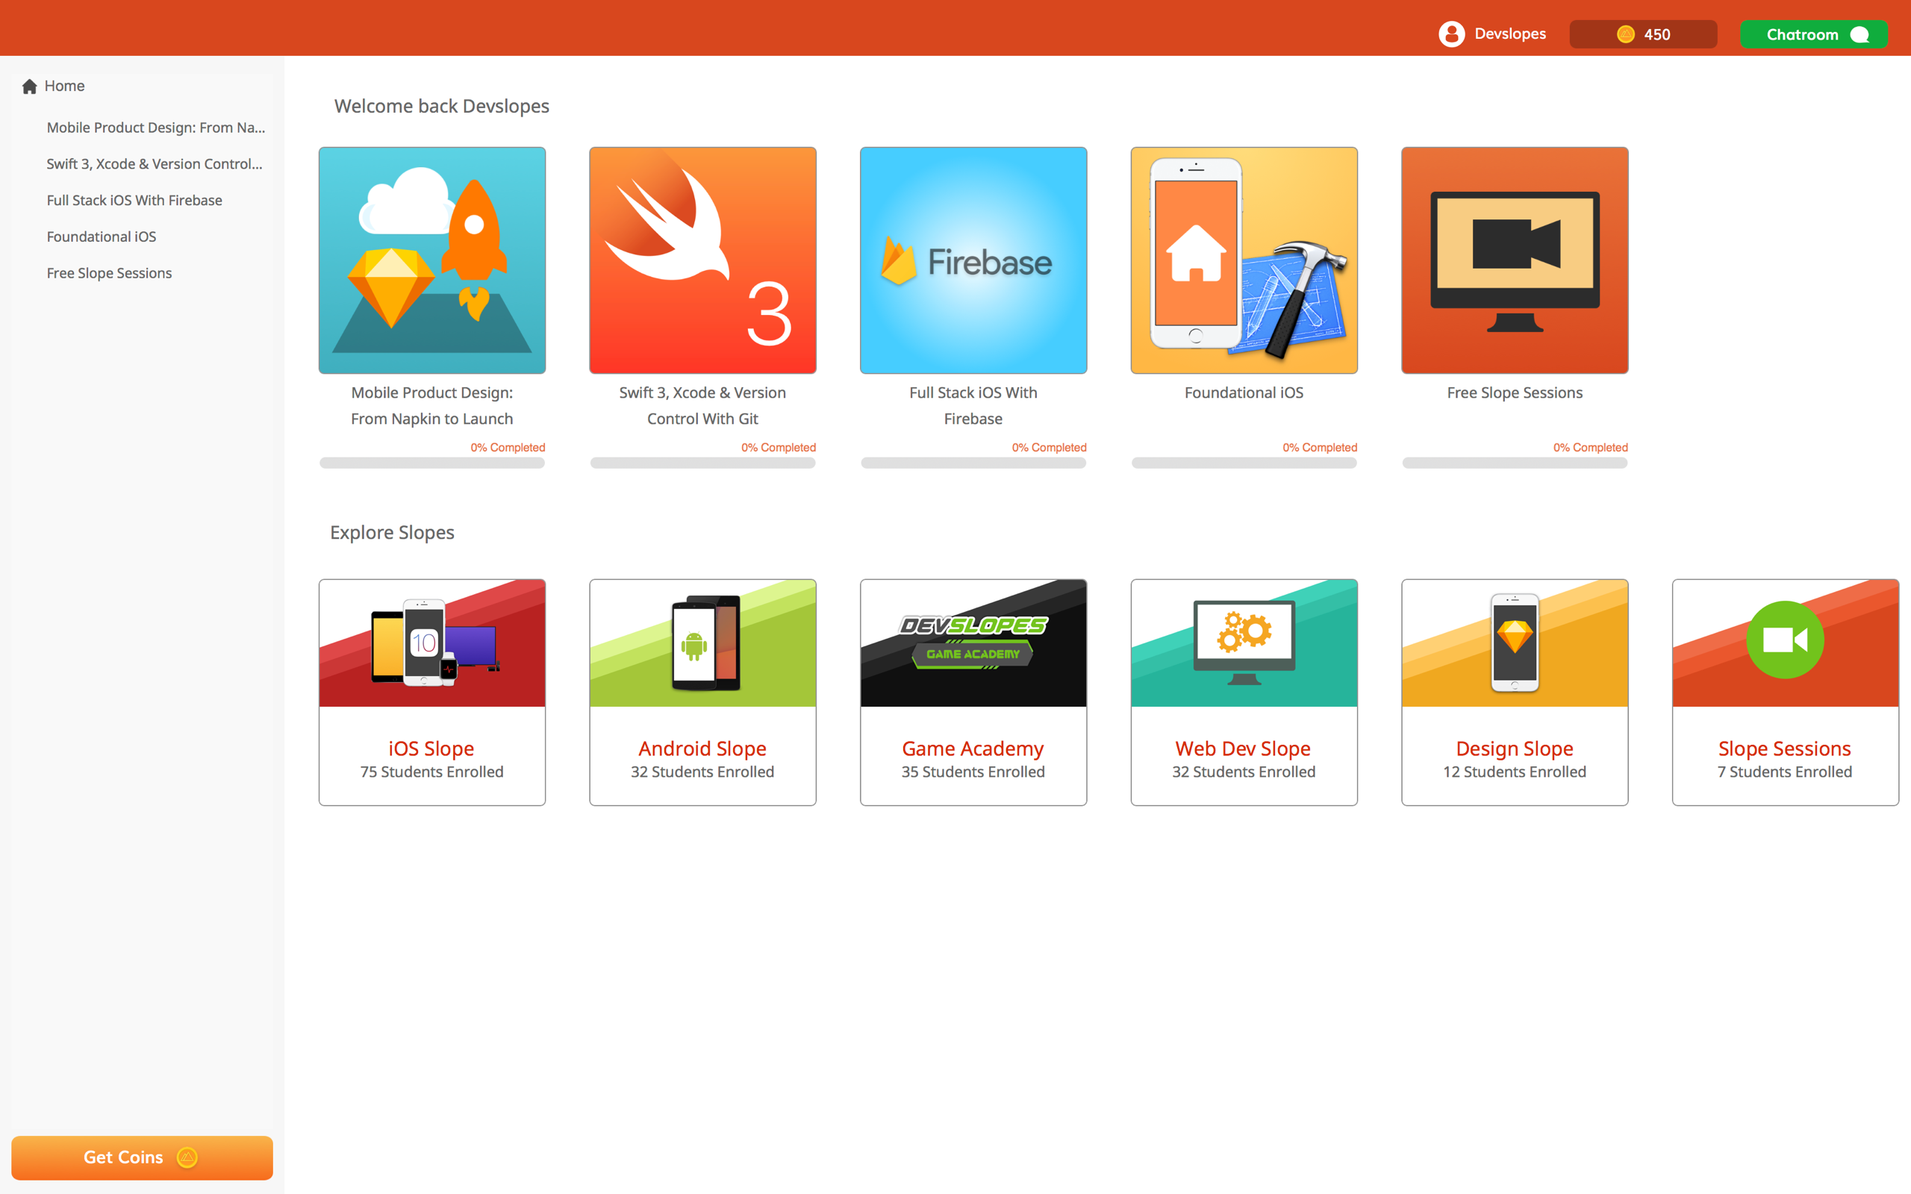Open the Design Slope card image
The width and height of the screenshot is (1911, 1194).
click(x=1514, y=643)
